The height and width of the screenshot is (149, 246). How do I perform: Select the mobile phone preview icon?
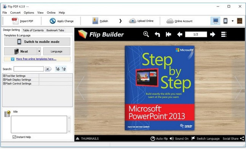pyautogui.click(x=225, y=21)
